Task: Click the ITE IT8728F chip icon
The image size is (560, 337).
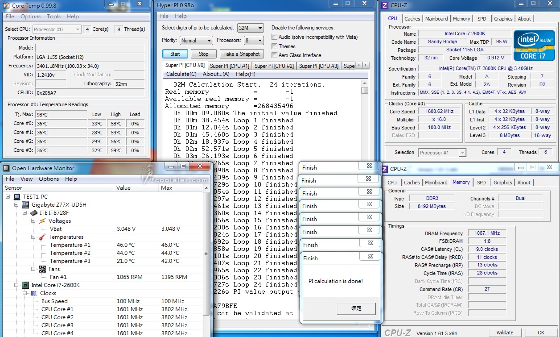Action: coord(34,213)
